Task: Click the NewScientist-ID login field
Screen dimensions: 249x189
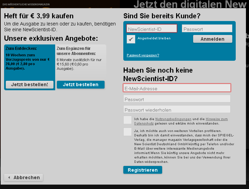Action: tap(152, 29)
